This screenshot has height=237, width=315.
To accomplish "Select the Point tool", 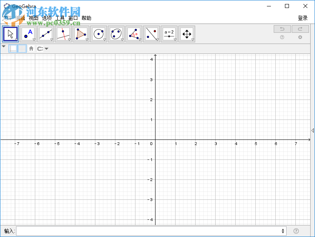I will pos(28,34).
